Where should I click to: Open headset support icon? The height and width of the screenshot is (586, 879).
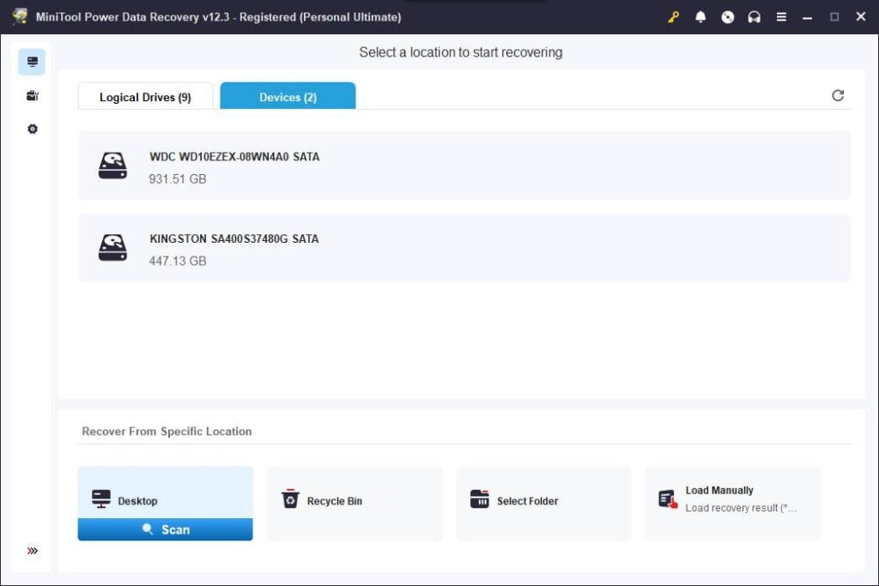coord(754,17)
